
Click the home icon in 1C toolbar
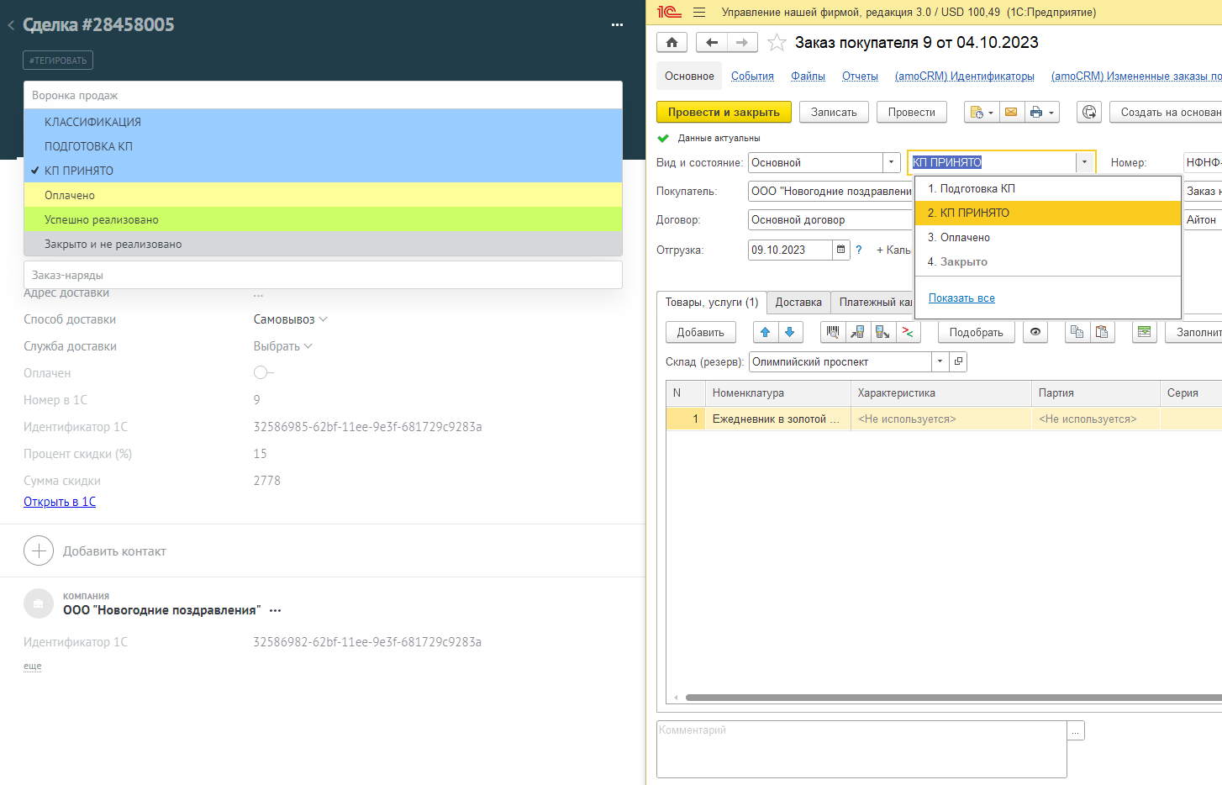point(672,43)
